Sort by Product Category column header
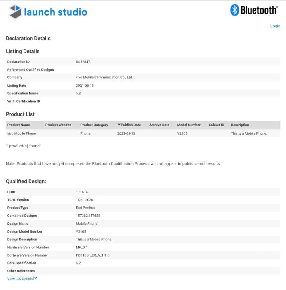The width and height of the screenshot is (286, 290). pos(94,125)
